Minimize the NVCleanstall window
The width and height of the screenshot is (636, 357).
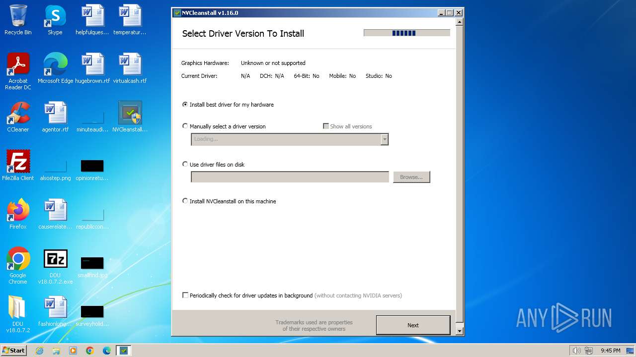click(x=441, y=13)
